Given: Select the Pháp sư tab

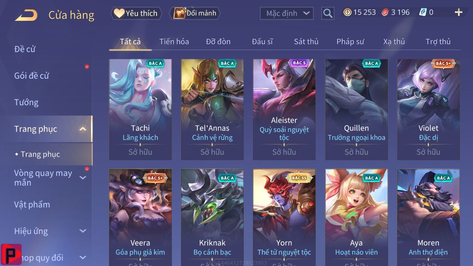Looking at the screenshot, I should coord(350,42).
